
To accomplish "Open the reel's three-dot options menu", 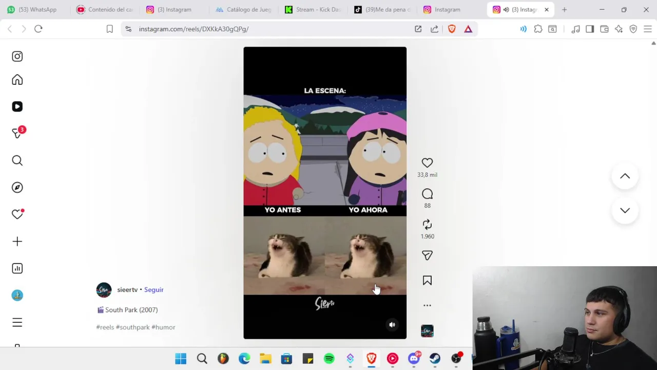I will [427, 305].
